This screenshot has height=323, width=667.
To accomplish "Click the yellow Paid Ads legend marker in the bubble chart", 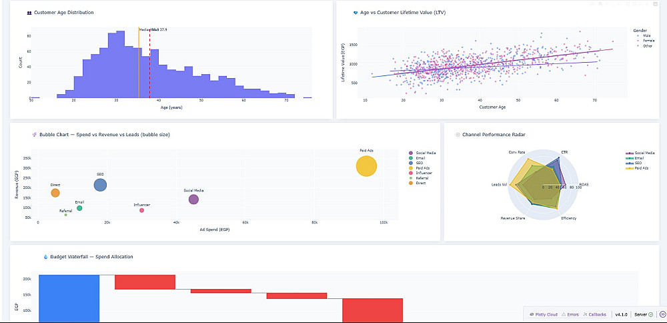I will click(x=410, y=168).
